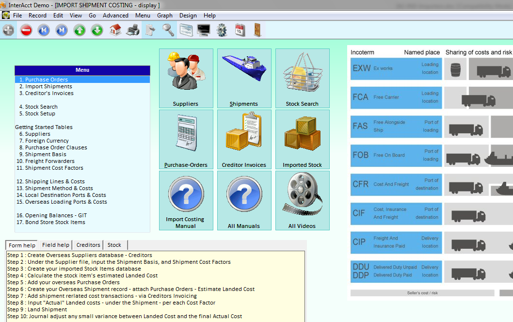Open the All Videos film reel tile

pyautogui.click(x=302, y=201)
